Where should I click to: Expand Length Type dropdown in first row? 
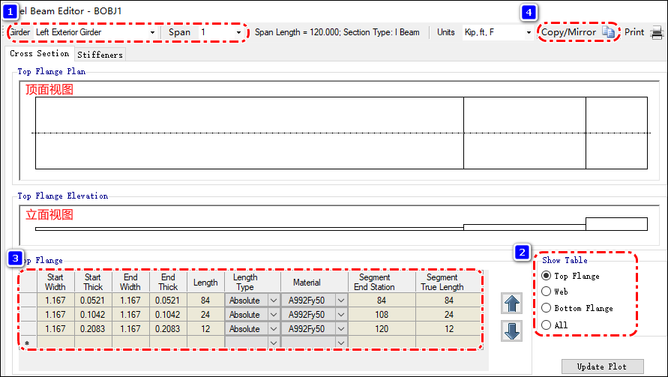coord(273,301)
